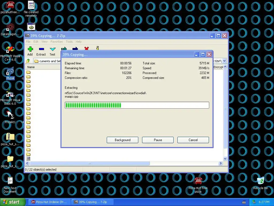The height and width of the screenshot is (206, 274).
Task: Click the horizontal scrollbar thumb in the file list
Action: 90,163
